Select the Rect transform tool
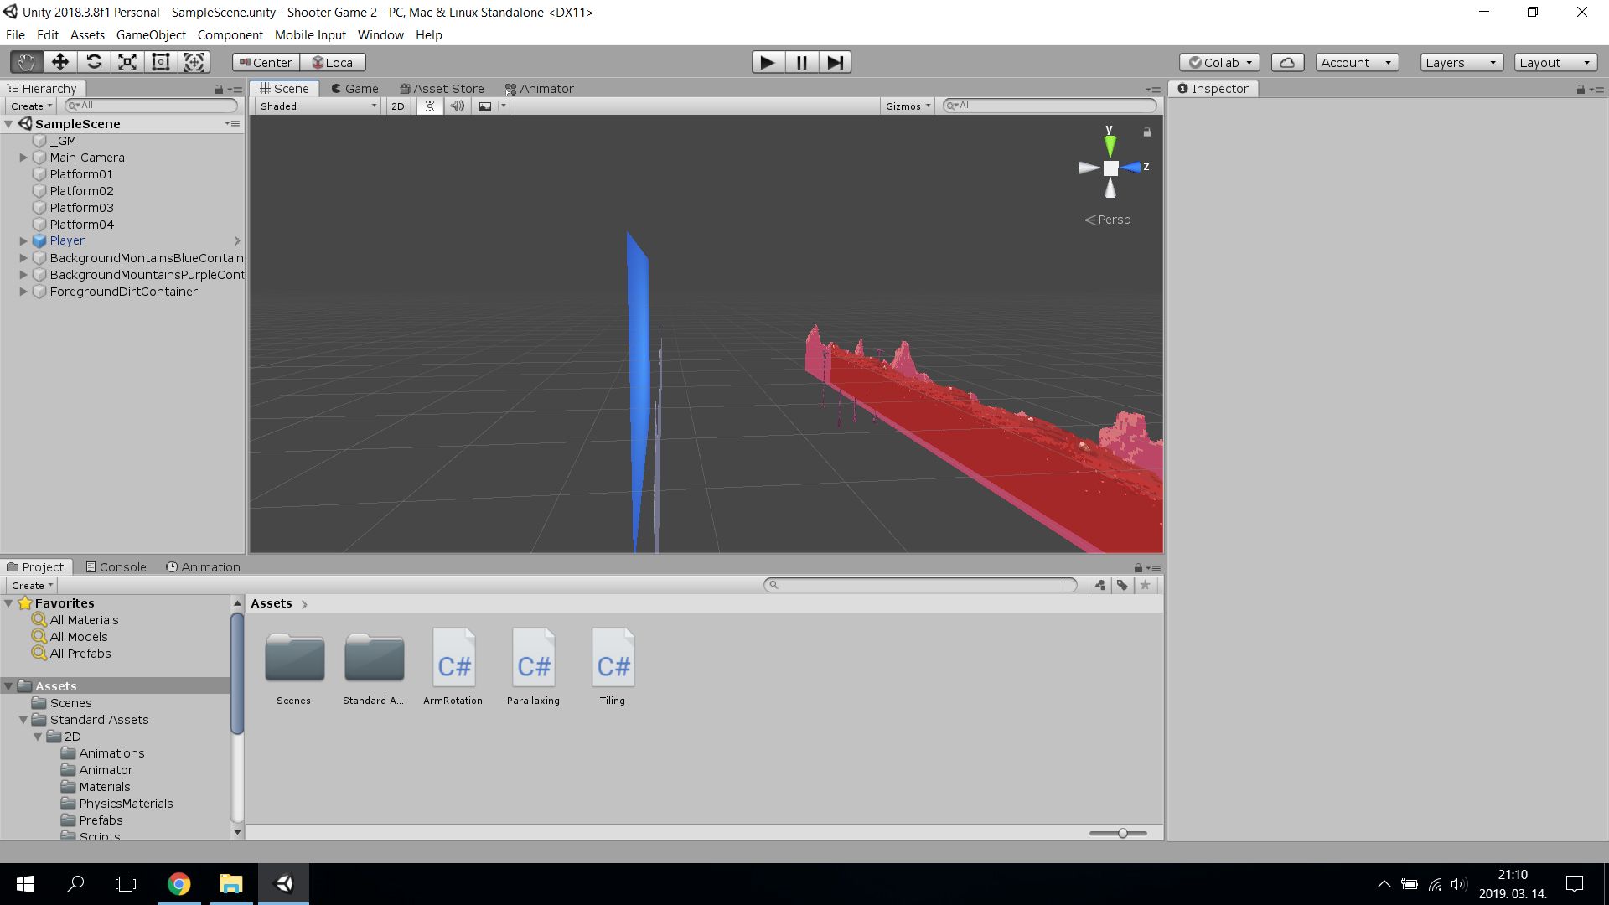1609x905 pixels. pyautogui.click(x=161, y=62)
